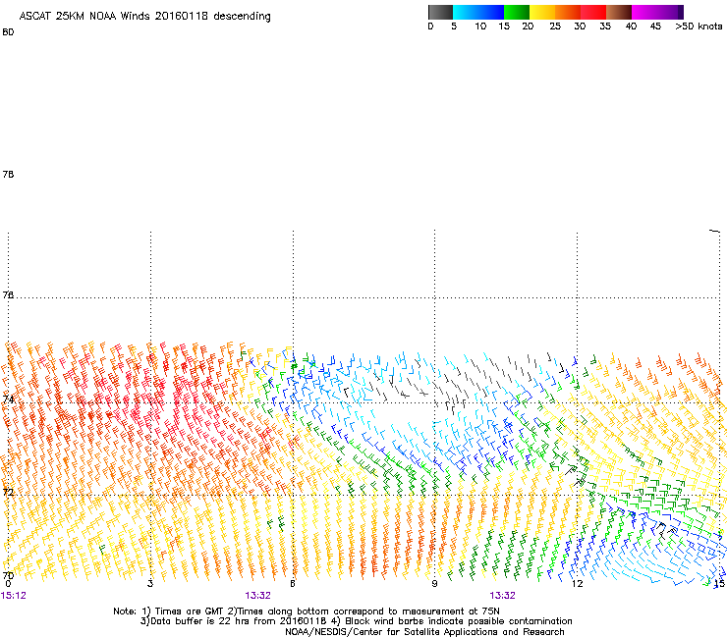The width and height of the screenshot is (727, 638).
Task: Click the yellow 20-25 knots color swatch
Action: (542, 12)
